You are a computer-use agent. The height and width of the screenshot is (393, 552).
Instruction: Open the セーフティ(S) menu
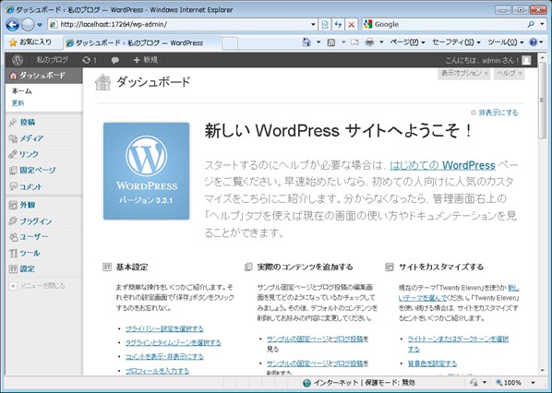point(456,42)
